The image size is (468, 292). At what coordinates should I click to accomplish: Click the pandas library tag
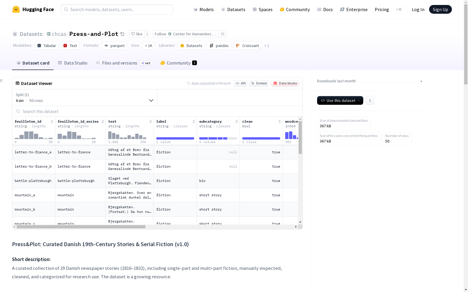pyautogui.click(x=219, y=46)
